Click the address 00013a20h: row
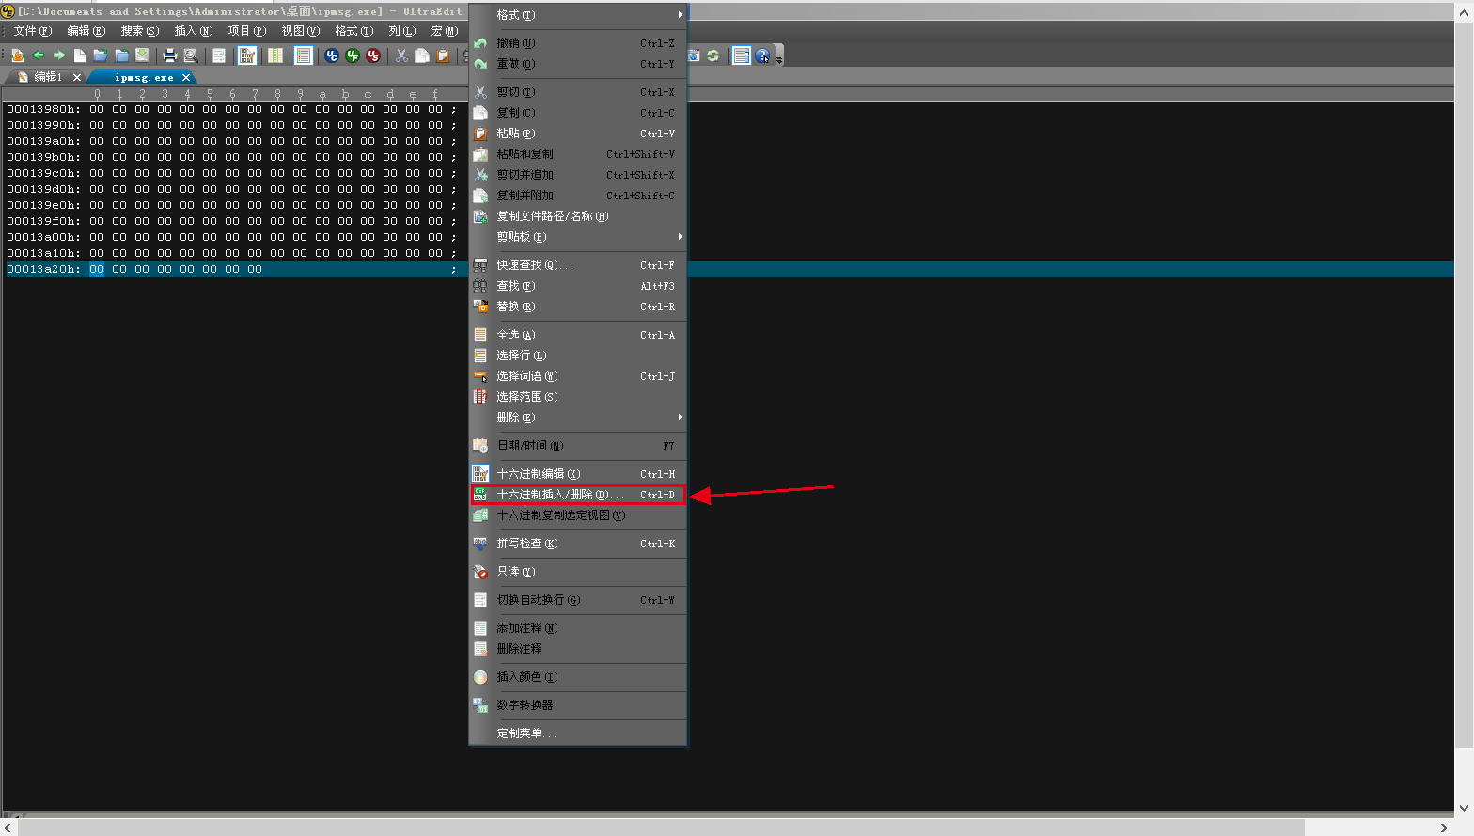This screenshot has height=836, width=1474. click(43, 269)
